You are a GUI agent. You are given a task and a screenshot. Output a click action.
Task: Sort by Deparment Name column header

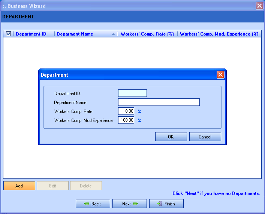coord(75,34)
